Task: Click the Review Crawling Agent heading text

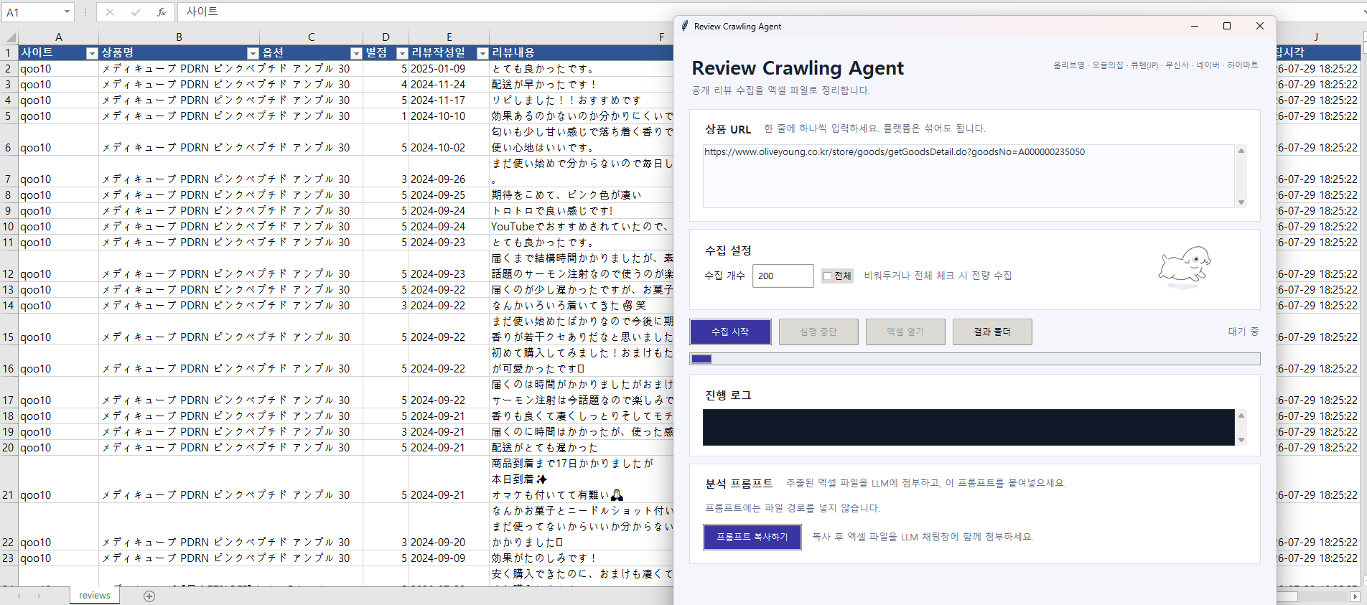Action: click(x=798, y=68)
